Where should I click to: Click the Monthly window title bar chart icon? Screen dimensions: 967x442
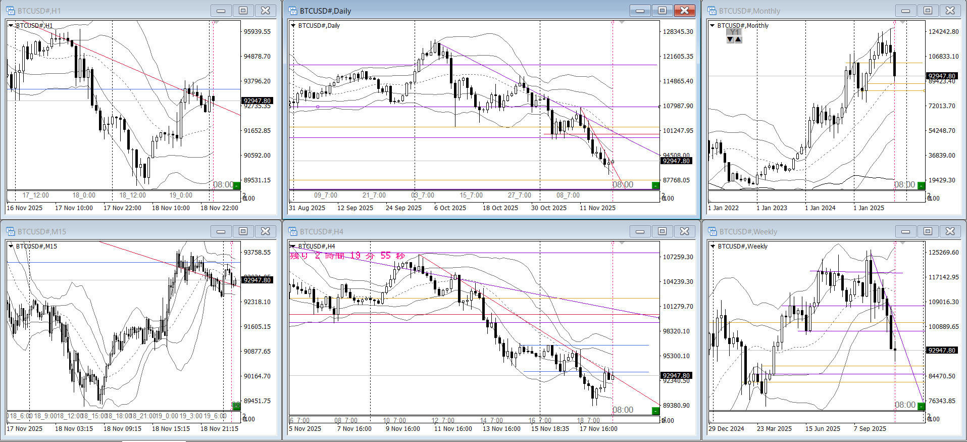tap(712, 11)
